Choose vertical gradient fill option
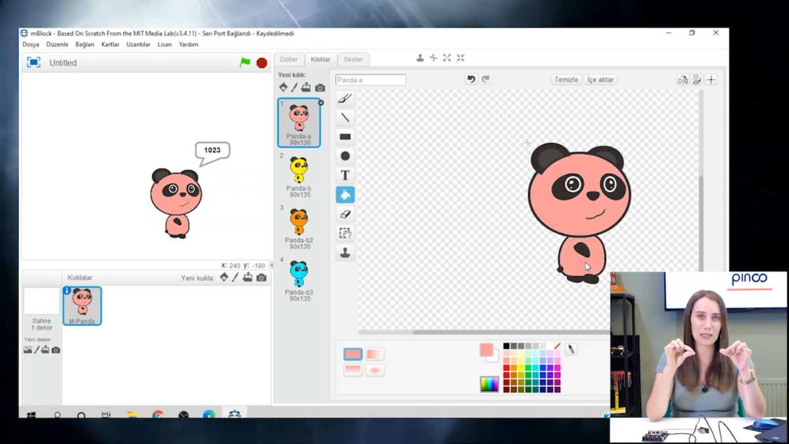Viewport: 789px width, 444px height. tap(352, 370)
